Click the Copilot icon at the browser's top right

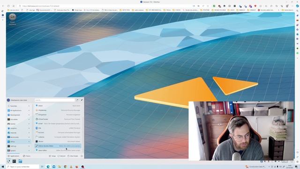tap(297, 6)
